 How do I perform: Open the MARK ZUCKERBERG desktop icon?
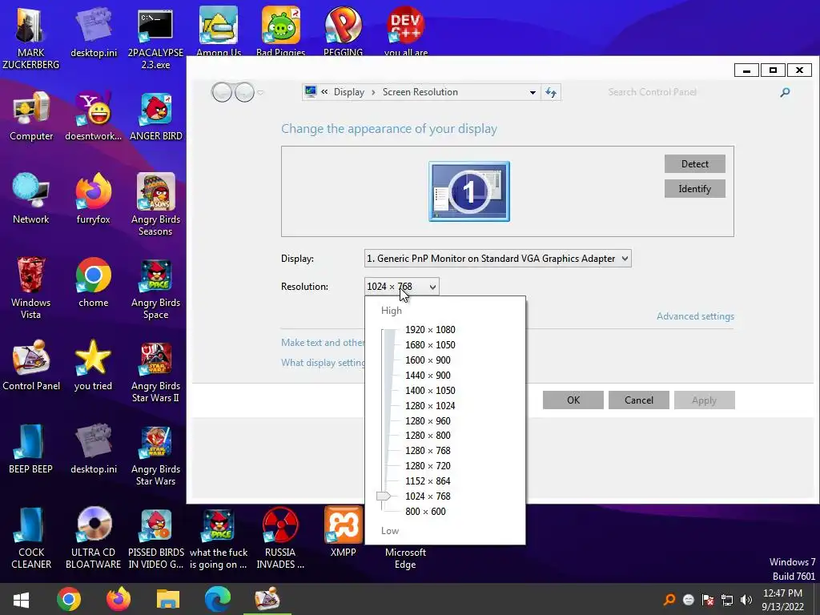click(31, 37)
